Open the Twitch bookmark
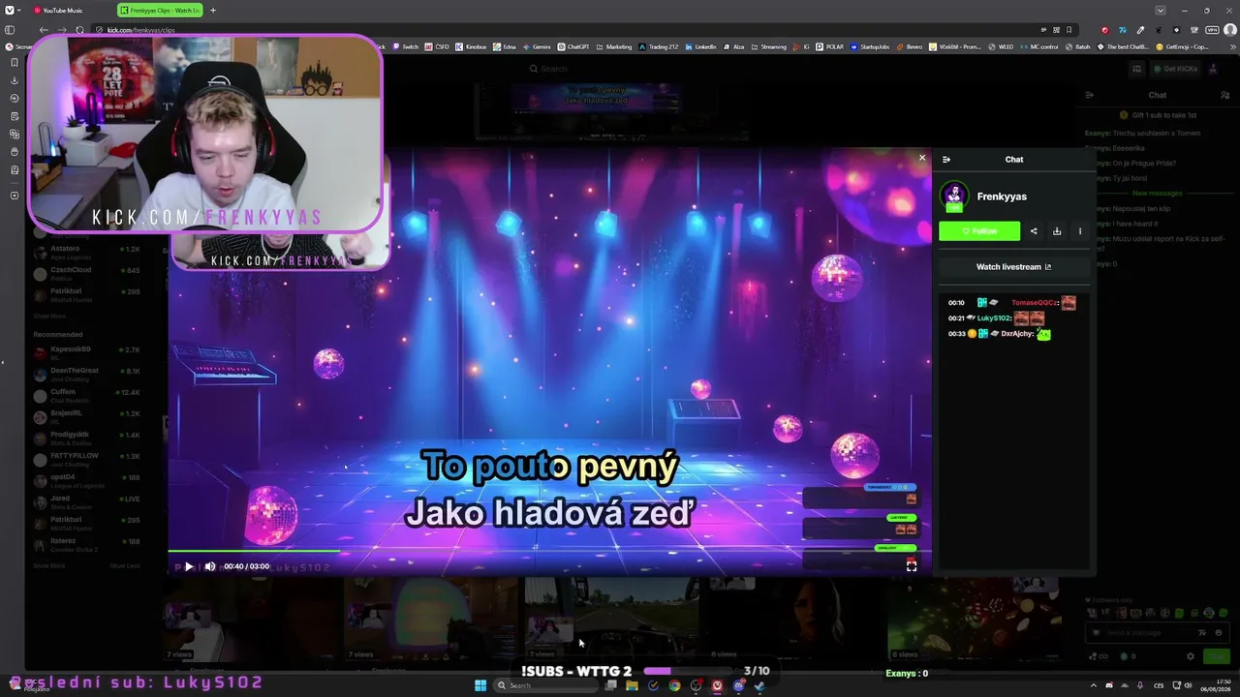 [407, 46]
